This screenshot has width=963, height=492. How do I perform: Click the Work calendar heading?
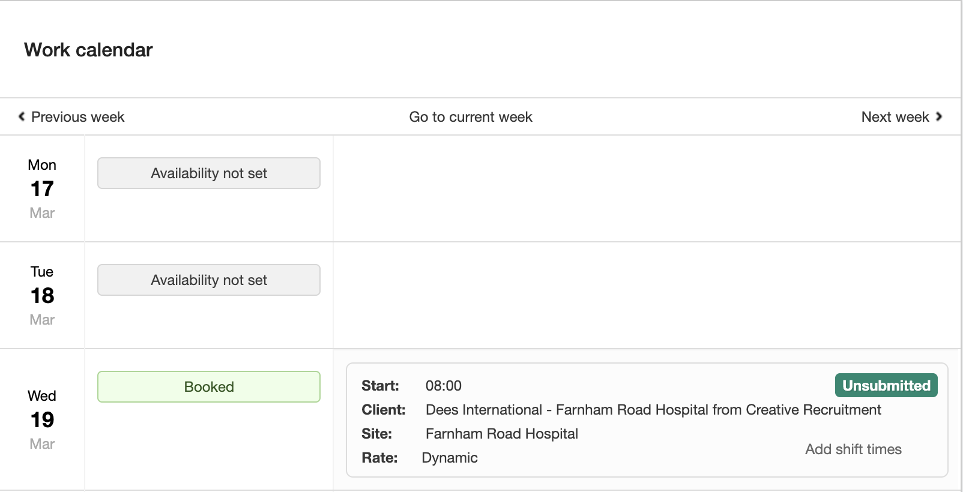[x=88, y=50]
